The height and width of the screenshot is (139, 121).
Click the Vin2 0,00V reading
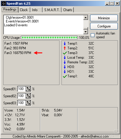click(15, 129)
